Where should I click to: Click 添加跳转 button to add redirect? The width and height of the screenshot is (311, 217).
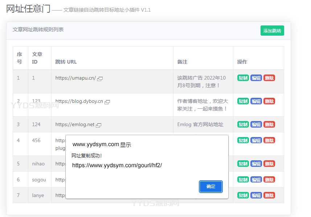(x=272, y=31)
